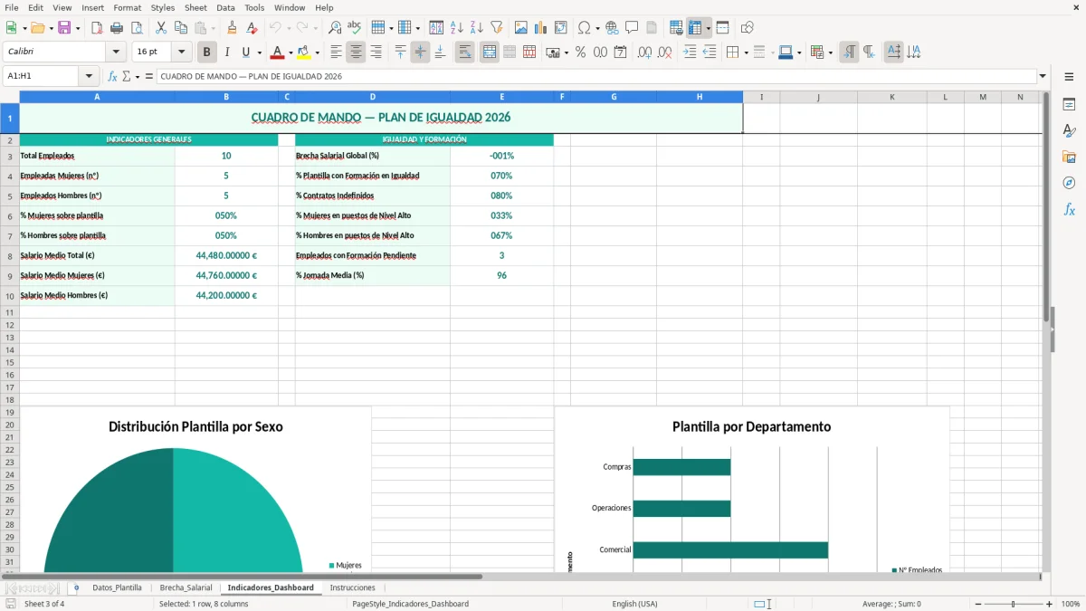Click the Print icon
The height and width of the screenshot is (611, 1086).
(117, 28)
